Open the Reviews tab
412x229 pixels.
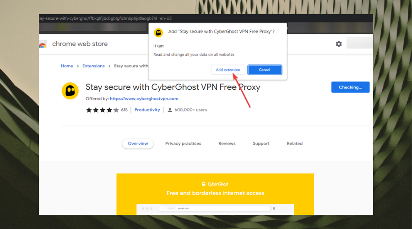click(227, 143)
